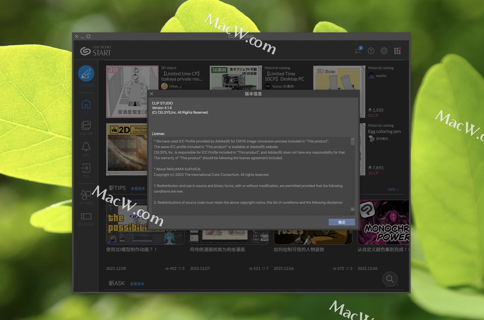Click the round search magnifier button
484x320 pixels.
[x=390, y=279]
